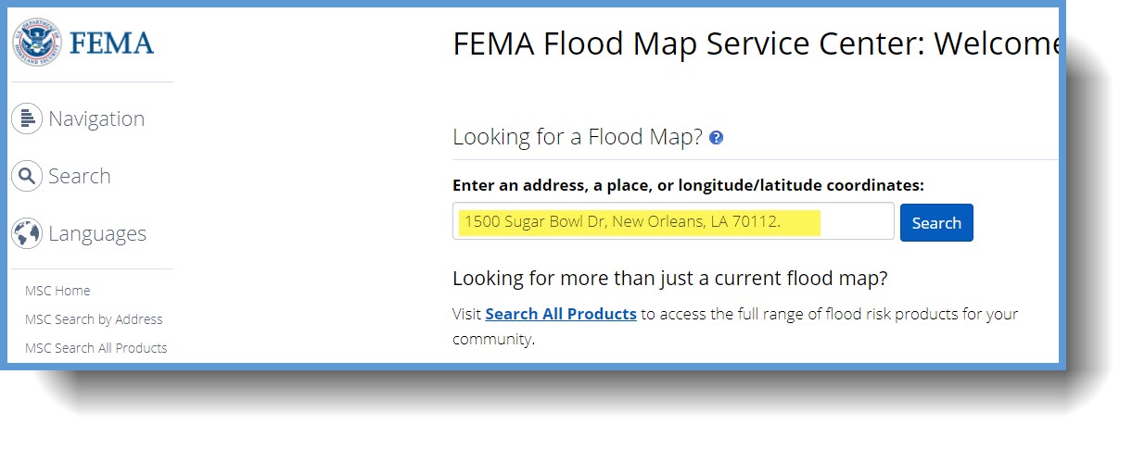This screenshot has width=1145, height=449.
Task: Click the Homeland Security seal icon
Action: tap(36, 42)
